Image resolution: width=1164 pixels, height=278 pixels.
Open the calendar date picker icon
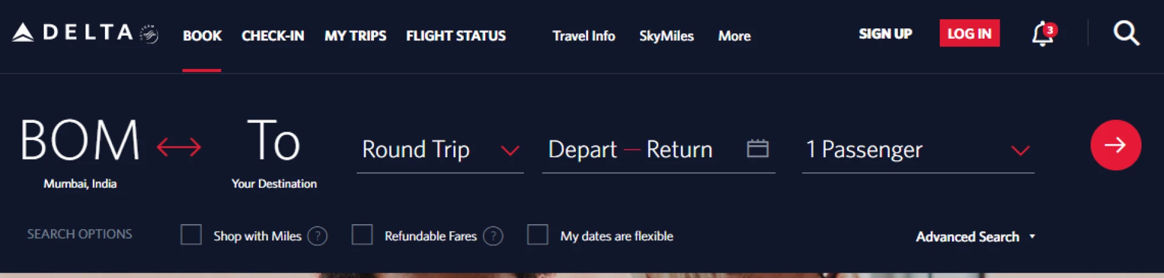point(757,148)
